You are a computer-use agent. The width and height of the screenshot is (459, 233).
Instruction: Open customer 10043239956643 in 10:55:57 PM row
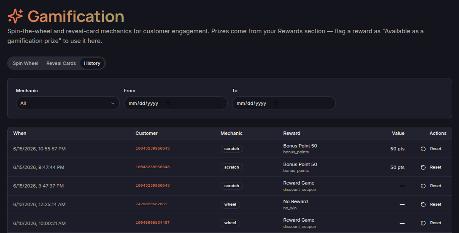pyautogui.click(x=153, y=148)
